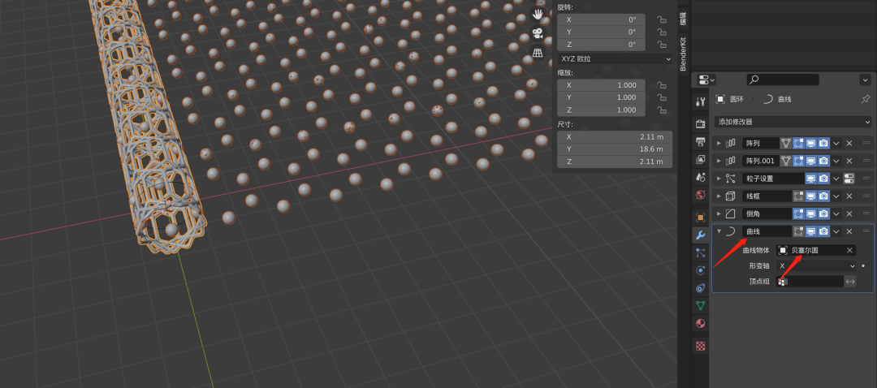This screenshot has width=877, height=388.
Task: Switch perspective/orthographic with grid gizmo
Action: coord(538,53)
